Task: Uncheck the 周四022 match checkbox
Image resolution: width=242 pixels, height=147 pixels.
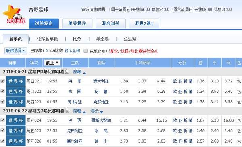Action: point(3,91)
